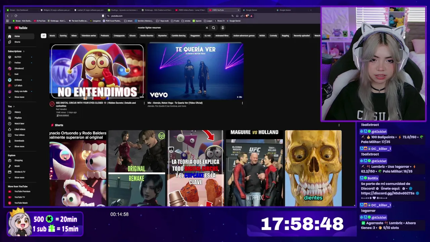This screenshot has height=242, width=430.
Task: Open History in the sidebar
Action: [x=21, y=112]
